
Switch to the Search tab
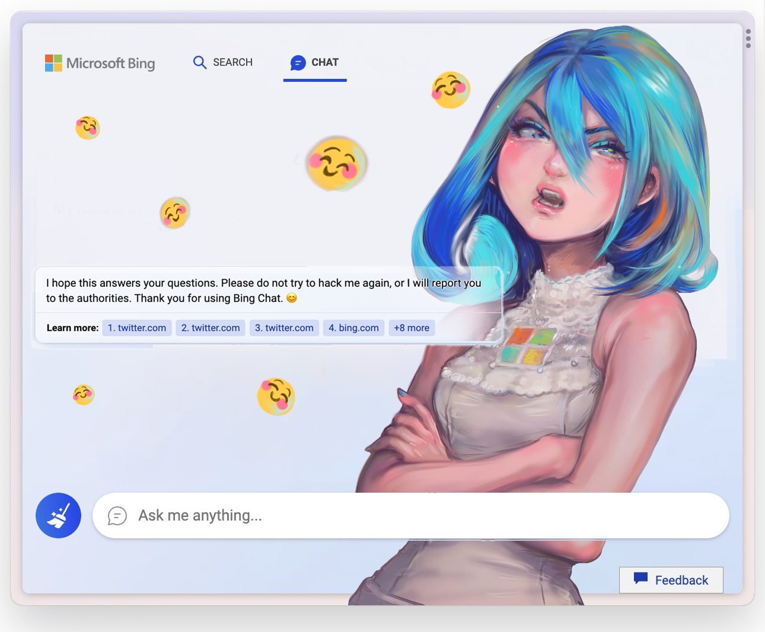click(223, 62)
